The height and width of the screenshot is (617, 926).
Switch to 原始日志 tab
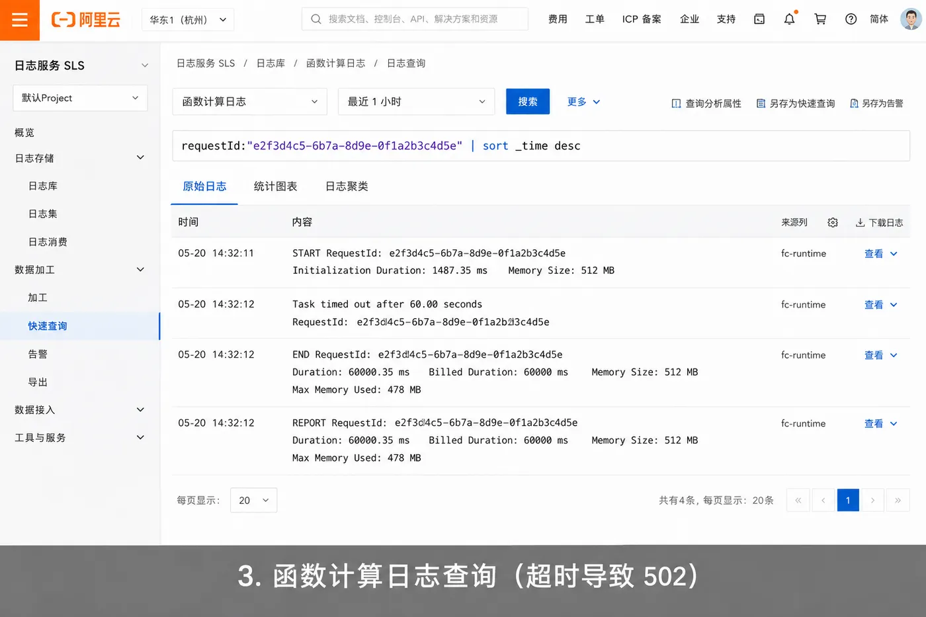[x=204, y=186]
